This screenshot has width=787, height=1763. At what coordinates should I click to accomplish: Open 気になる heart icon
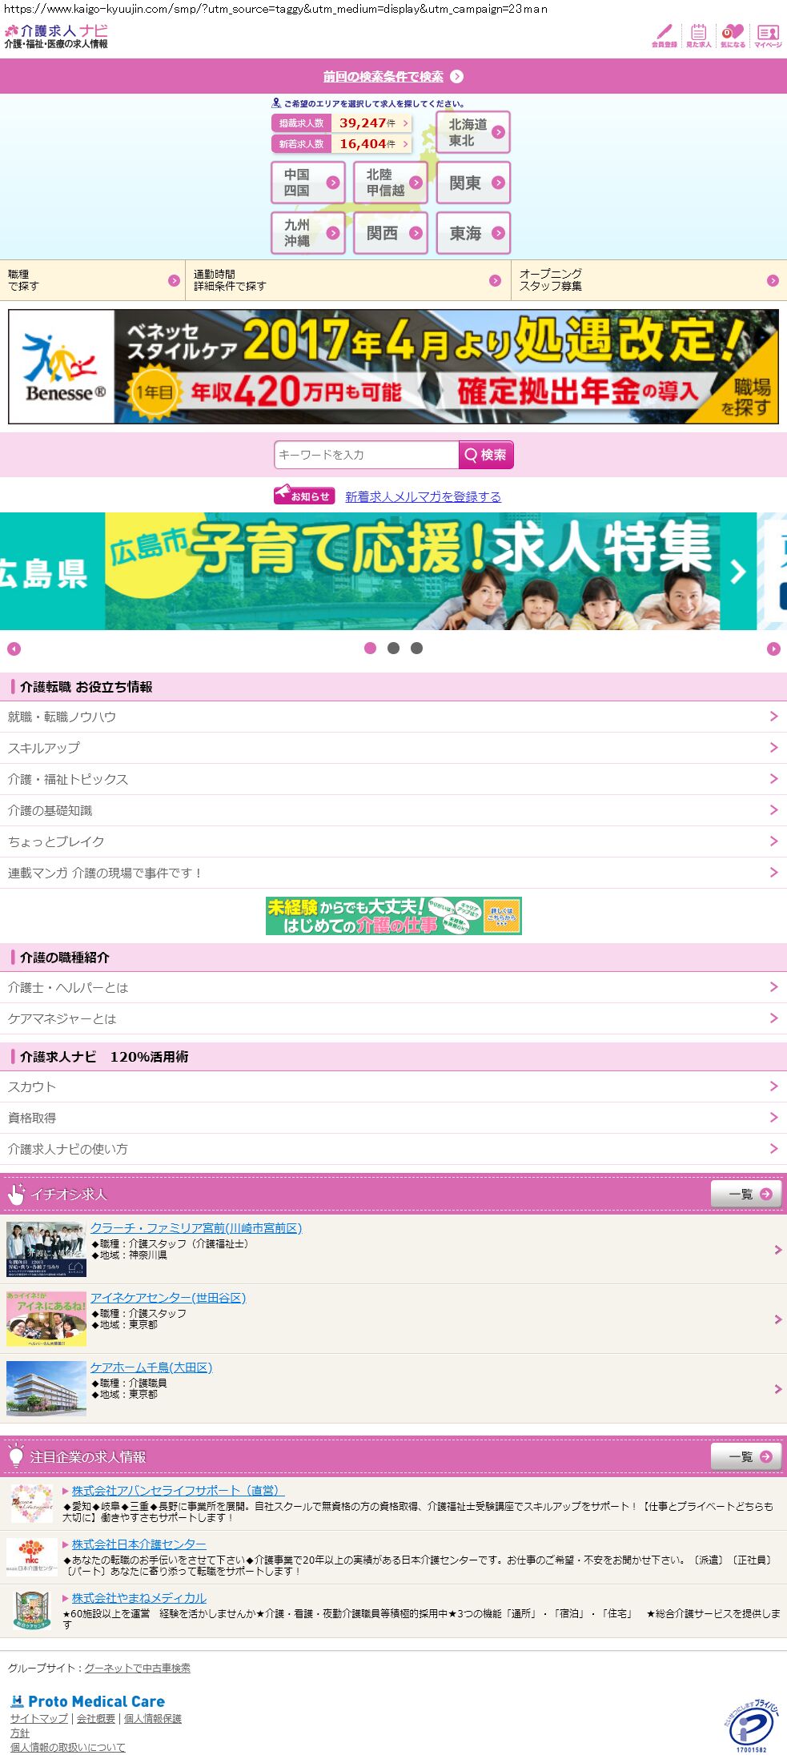pyautogui.click(x=733, y=35)
